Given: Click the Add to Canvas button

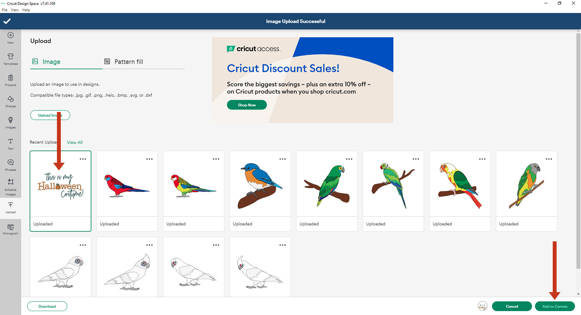Looking at the screenshot, I should 555,306.
